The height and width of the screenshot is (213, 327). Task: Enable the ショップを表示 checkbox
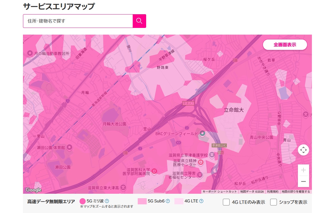pyautogui.click(x=274, y=202)
